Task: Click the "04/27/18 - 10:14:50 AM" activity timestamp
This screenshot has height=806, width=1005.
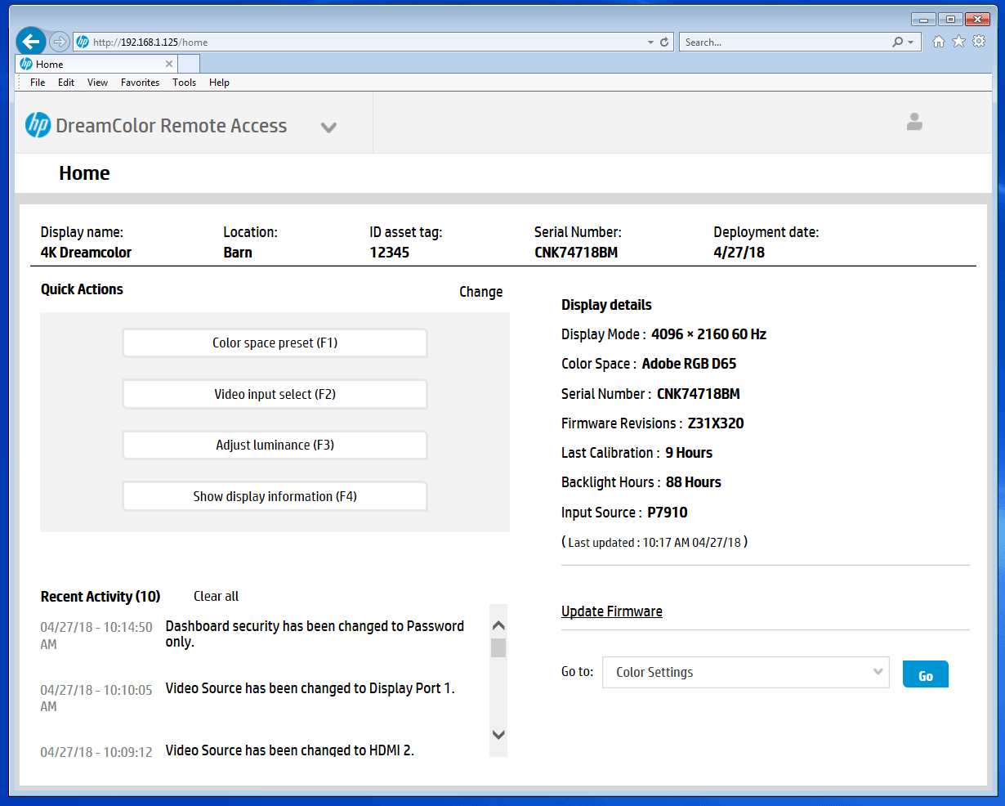Action: coord(96,636)
